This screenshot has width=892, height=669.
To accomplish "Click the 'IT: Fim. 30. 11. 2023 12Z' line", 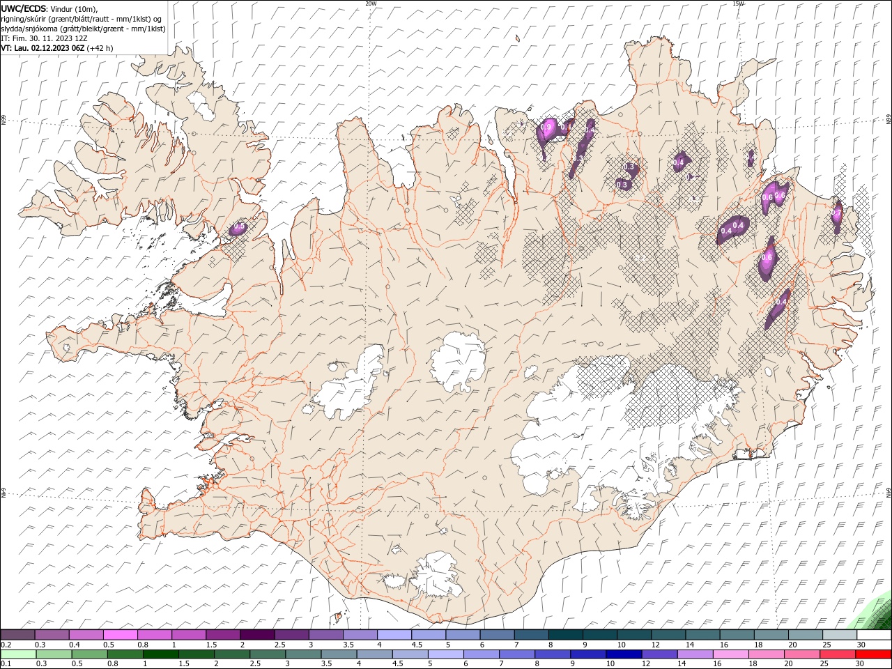I will 45,38.
